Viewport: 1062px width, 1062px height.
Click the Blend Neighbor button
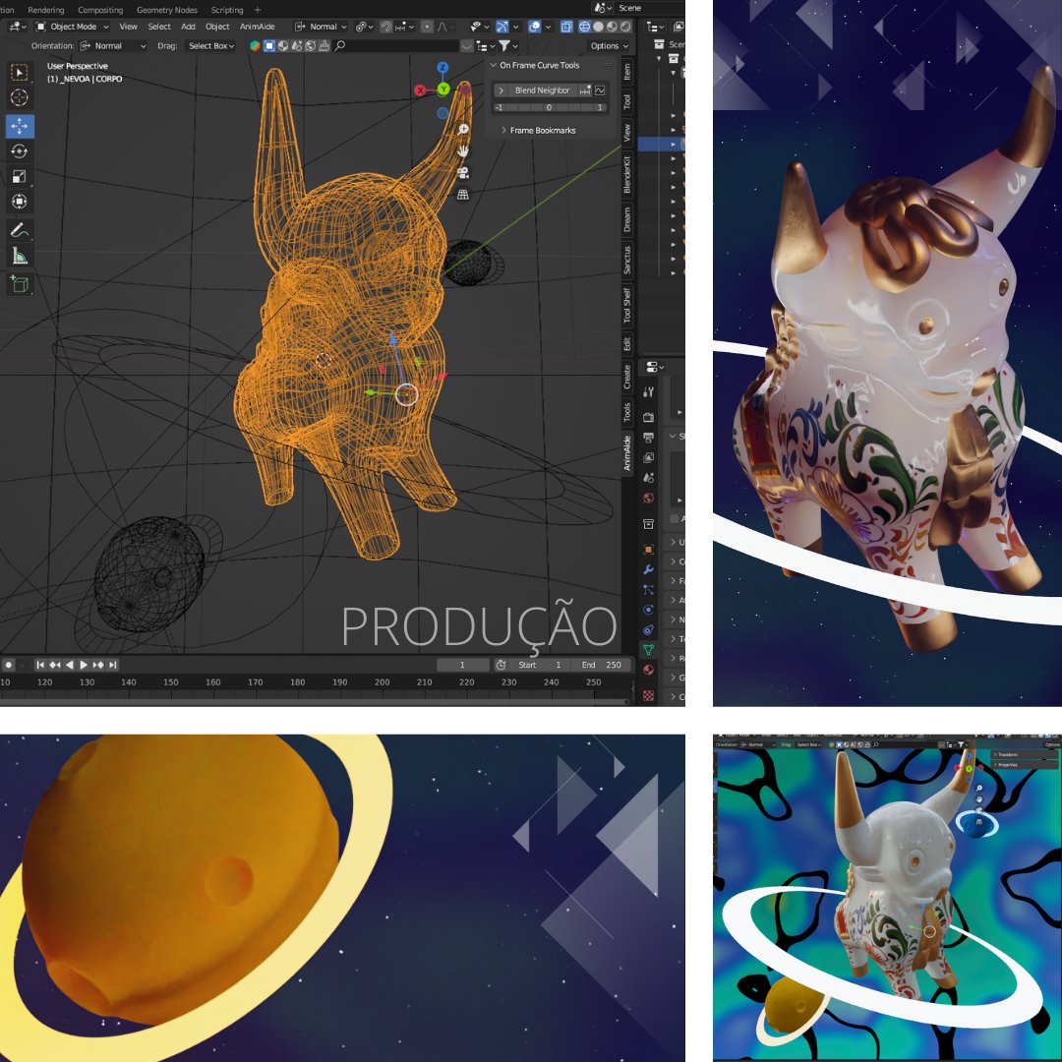pos(542,90)
